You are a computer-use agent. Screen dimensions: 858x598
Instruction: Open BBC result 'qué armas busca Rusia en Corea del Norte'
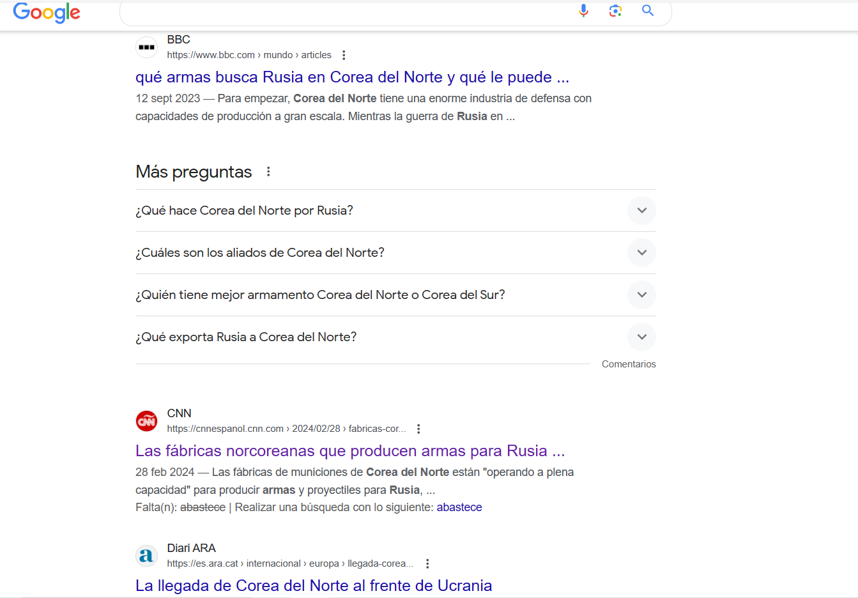[x=352, y=77]
